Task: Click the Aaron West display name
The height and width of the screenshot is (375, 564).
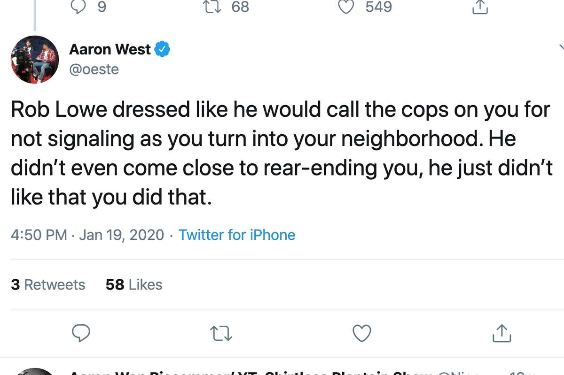Action: point(110,49)
